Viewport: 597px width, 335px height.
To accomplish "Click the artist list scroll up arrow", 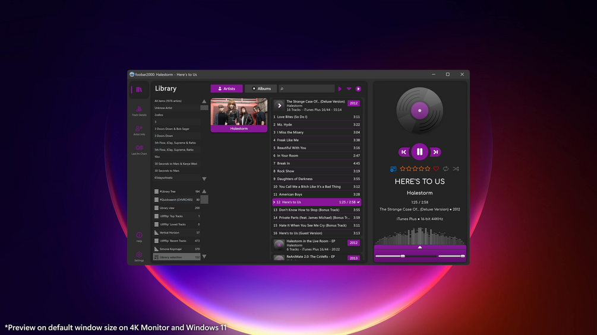I will (204, 101).
